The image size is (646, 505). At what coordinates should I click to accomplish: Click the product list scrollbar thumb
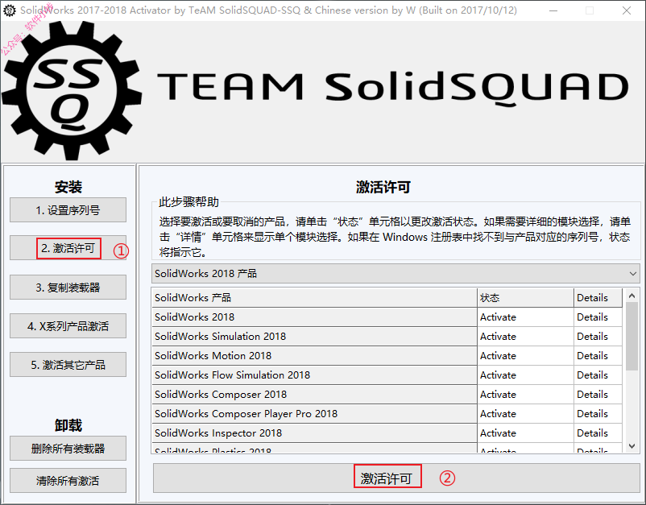coord(632,336)
